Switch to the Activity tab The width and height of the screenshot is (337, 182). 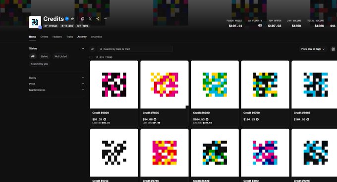coord(82,37)
